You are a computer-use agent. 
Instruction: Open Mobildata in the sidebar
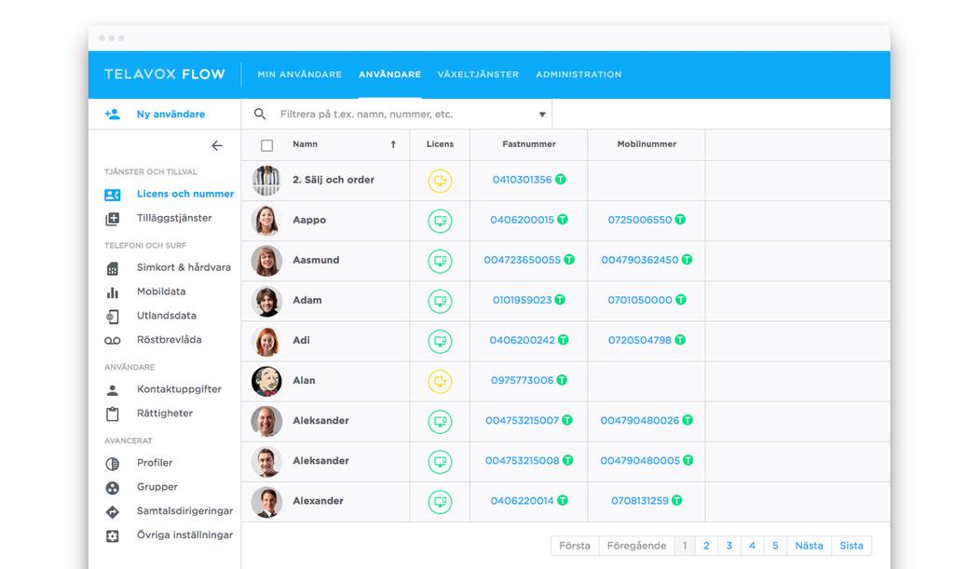pyautogui.click(x=161, y=291)
